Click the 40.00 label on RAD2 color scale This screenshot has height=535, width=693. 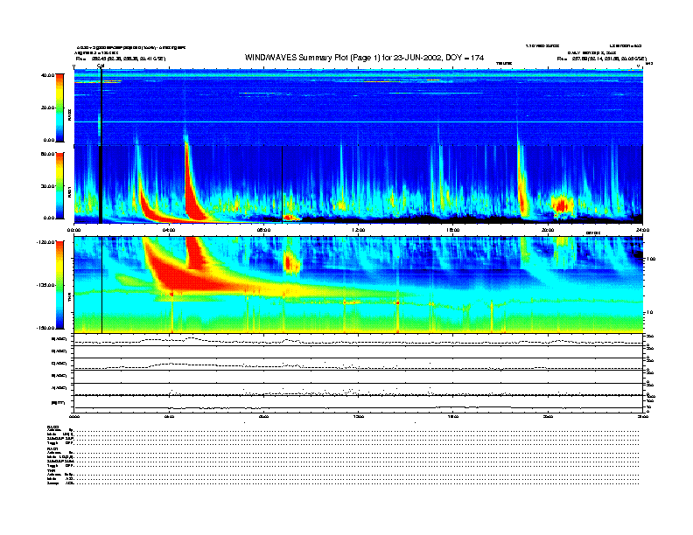pos(47,75)
